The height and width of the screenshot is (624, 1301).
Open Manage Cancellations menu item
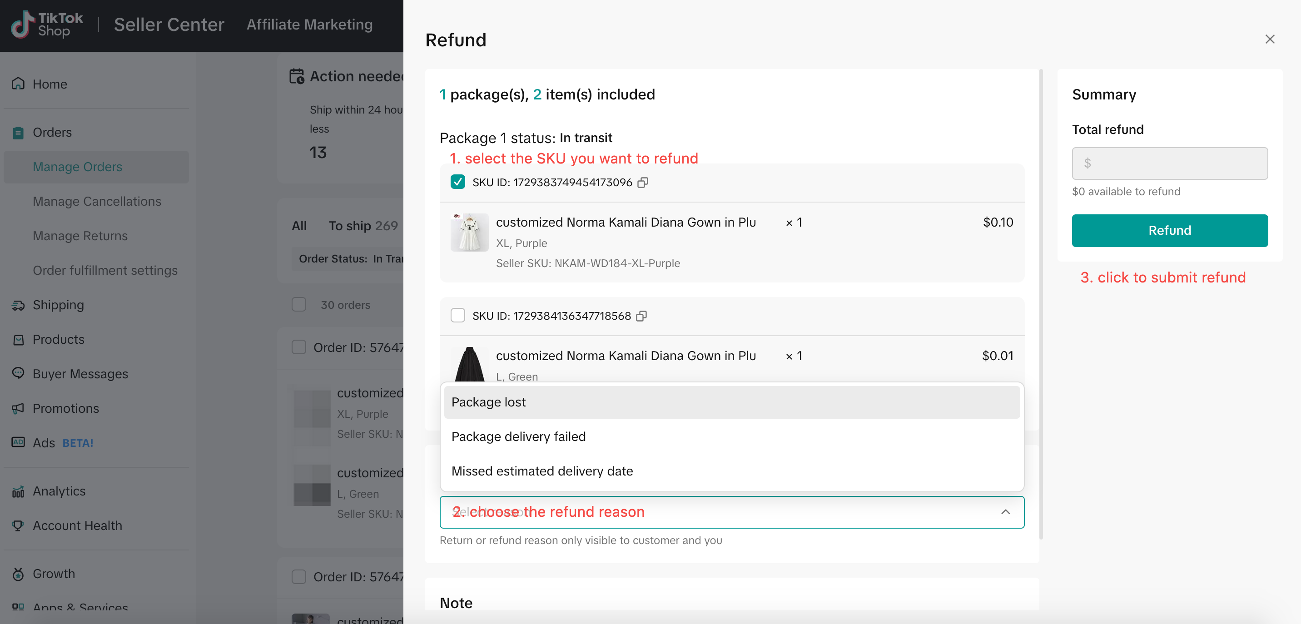96,201
